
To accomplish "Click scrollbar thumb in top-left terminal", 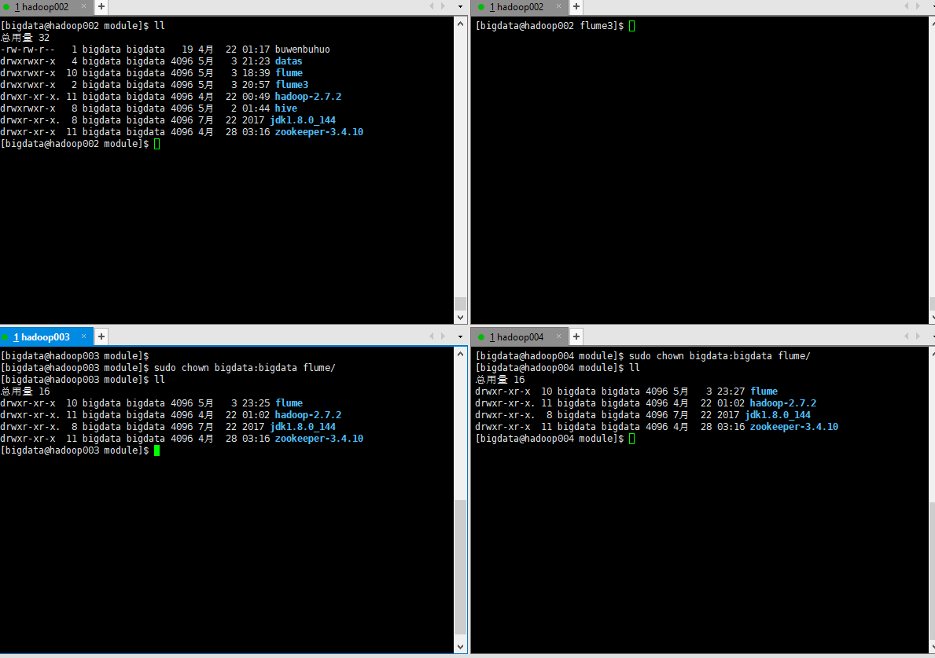I will click(460, 303).
